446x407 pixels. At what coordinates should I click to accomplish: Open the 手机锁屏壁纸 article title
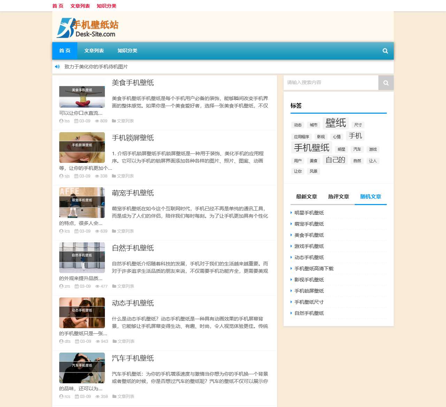click(133, 138)
